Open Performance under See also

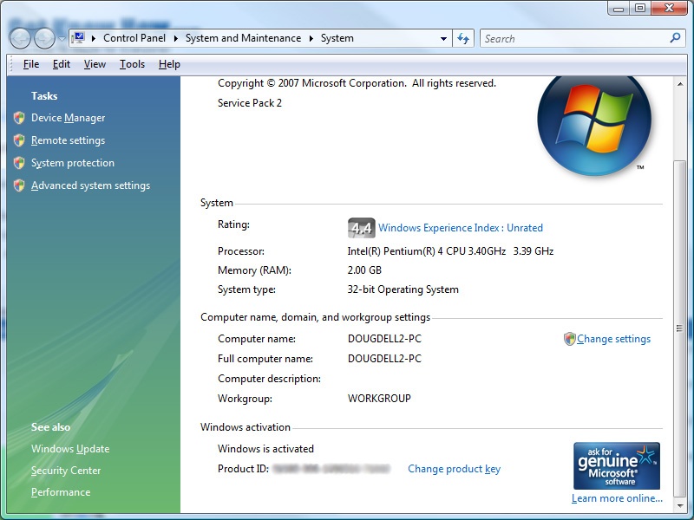pos(61,492)
